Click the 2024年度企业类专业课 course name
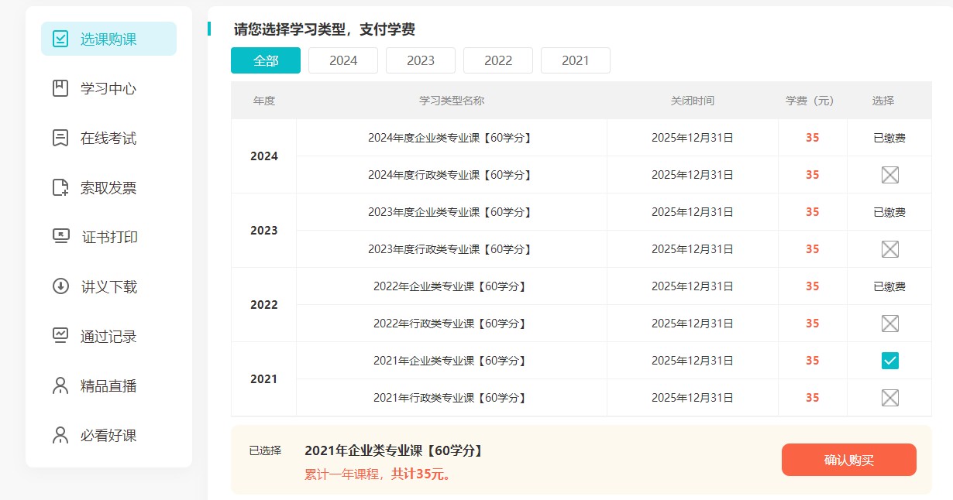The image size is (953, 500). click(x=451, y=138)
